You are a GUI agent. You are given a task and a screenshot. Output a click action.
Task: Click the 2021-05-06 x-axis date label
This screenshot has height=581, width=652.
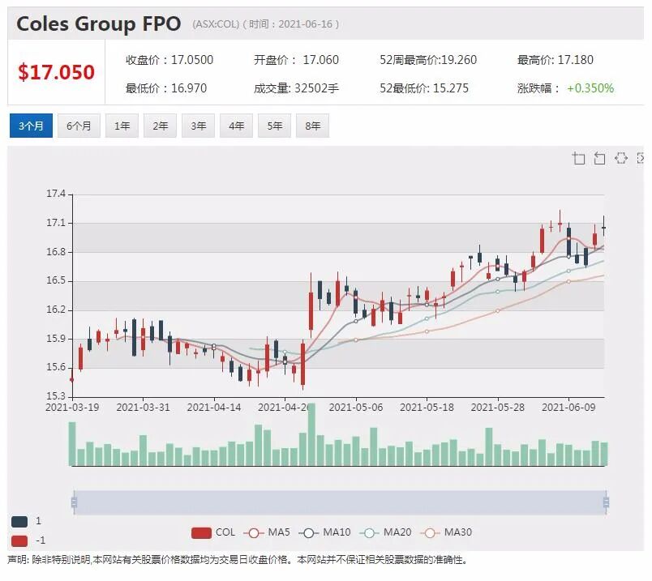(355, 408)
